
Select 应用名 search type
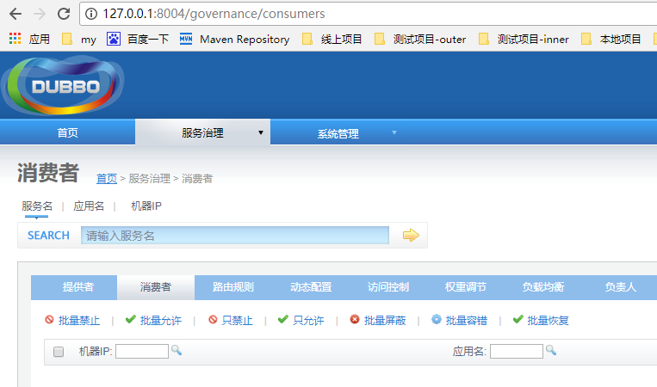tap(89, 206)
